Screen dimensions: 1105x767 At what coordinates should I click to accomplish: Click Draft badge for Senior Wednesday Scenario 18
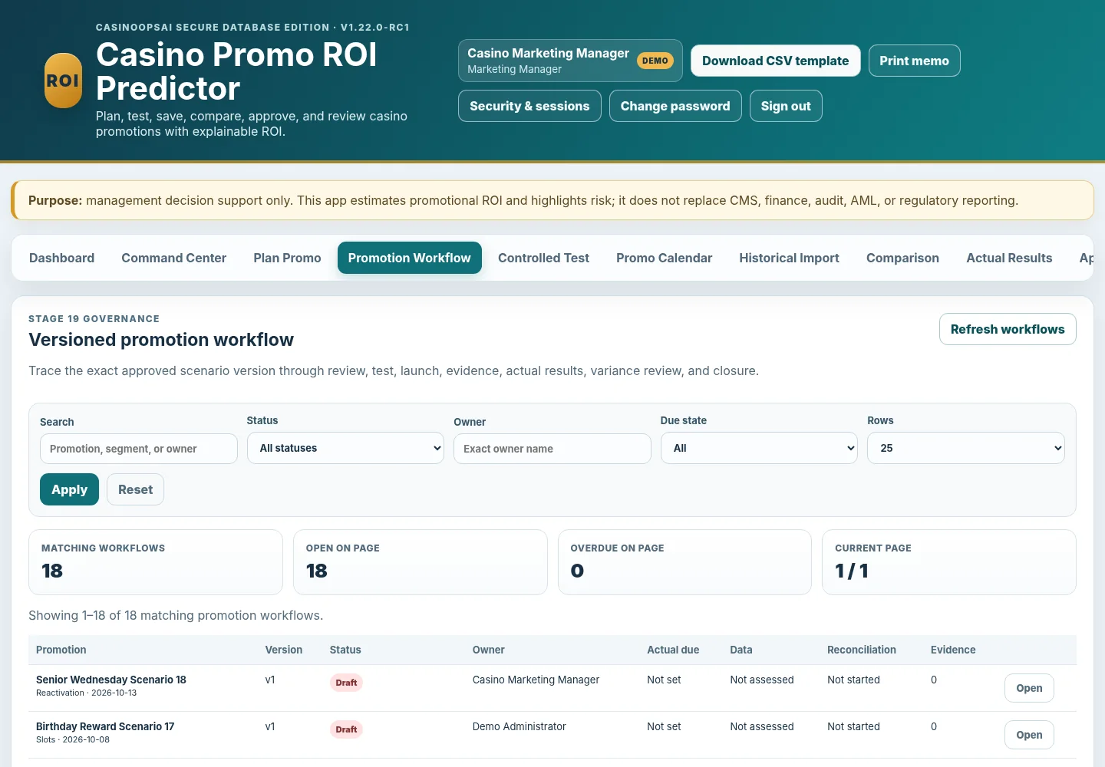pyautogui.click(x=346, y=683)
